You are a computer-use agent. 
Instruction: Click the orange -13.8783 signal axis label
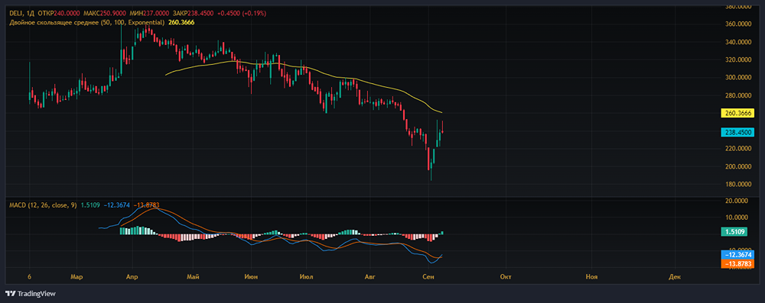click(x=737, y=263)
